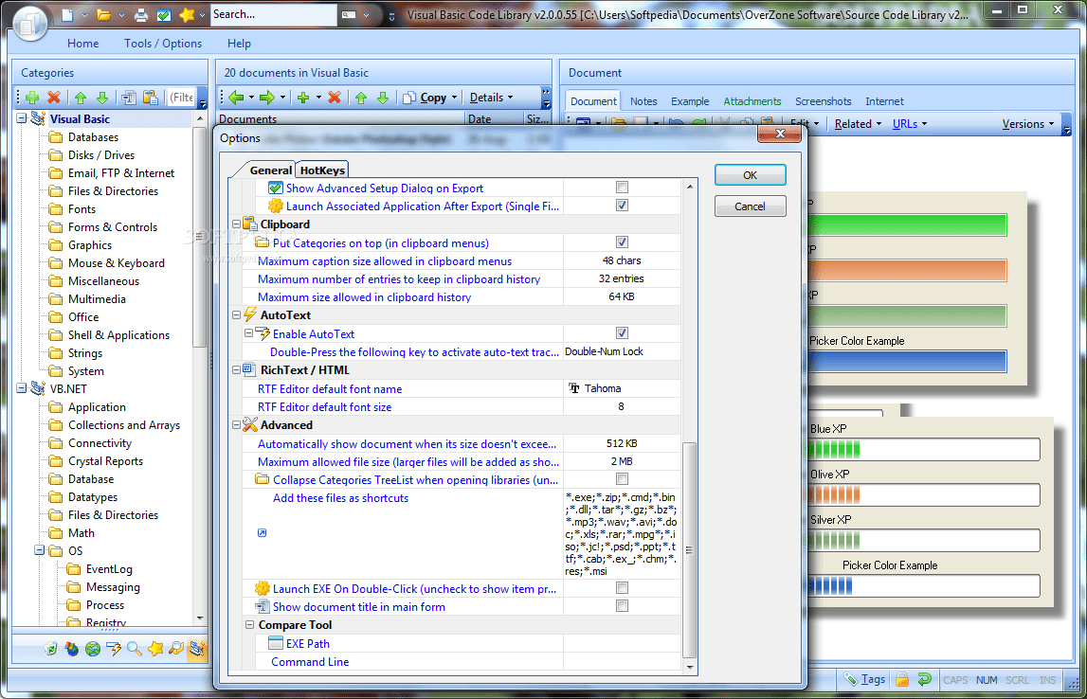Delete category with red X in Categories toolbar
This screenshot has width=1087, height=699.
click(x=54, y=98)
